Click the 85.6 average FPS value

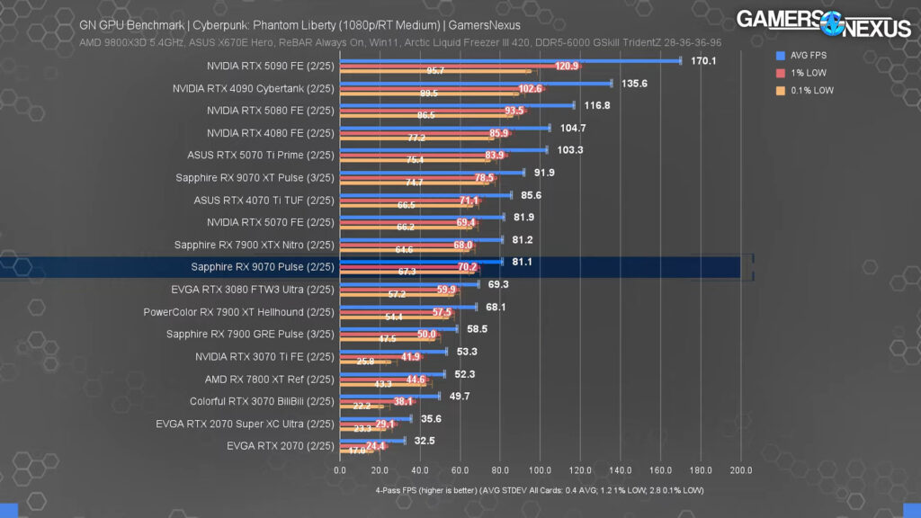[531, 195]
